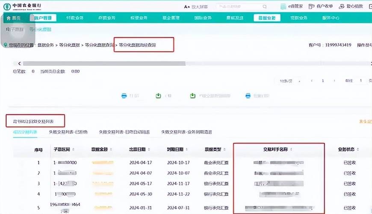Viewport: 372px width, 214px height.
Task: Click issue date 2024-05-17
Action: pyautogui.click(x=141, y=184)
